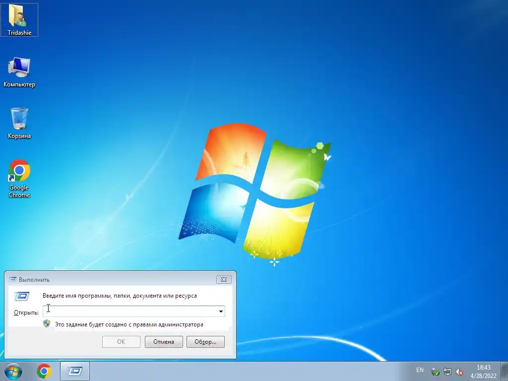The height and width of the screenshot is (381, 508).
Task: Launch Chrome from the taskbar
Action: (x=44, y=371)
